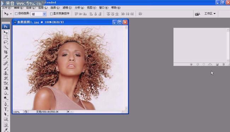Select the Slice tool

pos(6,57)
